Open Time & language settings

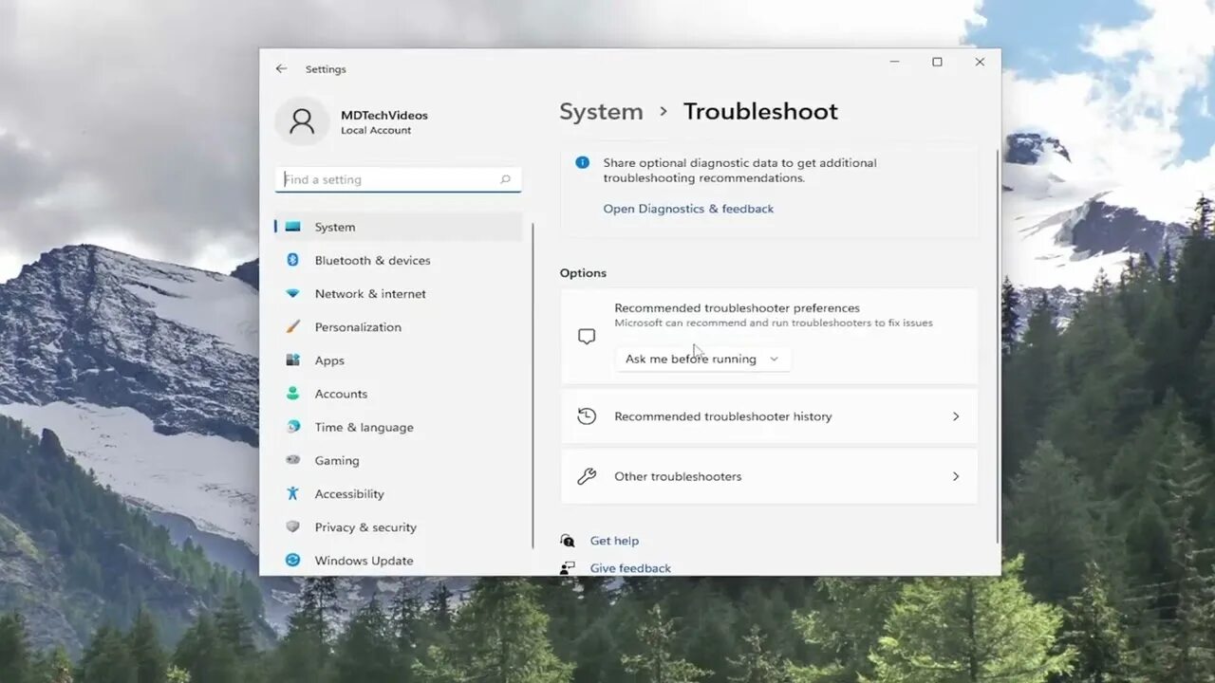point(399,427)
